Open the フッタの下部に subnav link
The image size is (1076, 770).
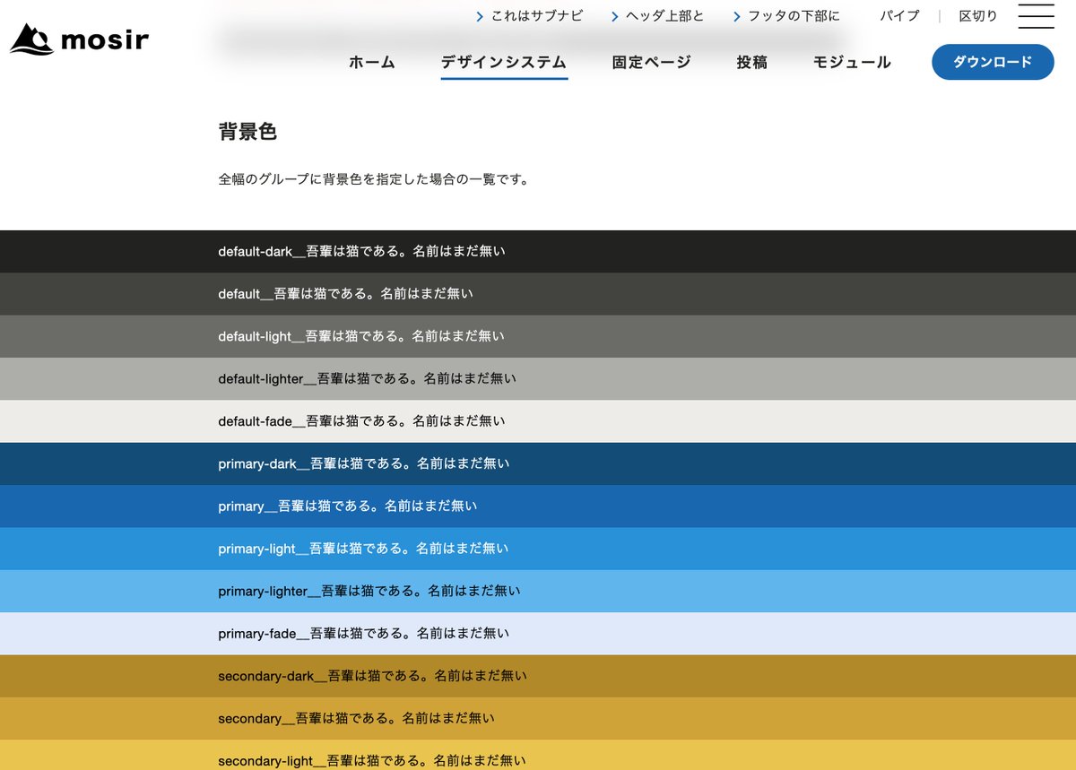click(793, 15)
